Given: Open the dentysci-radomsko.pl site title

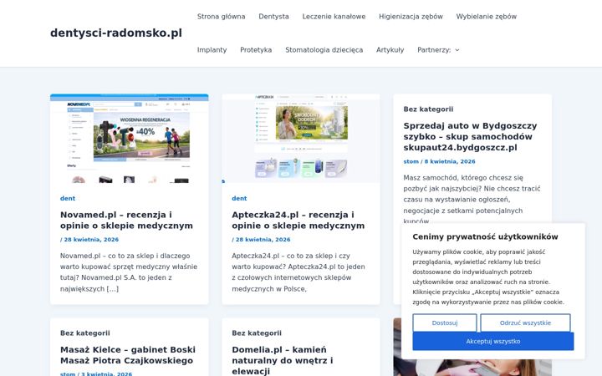Looking at the screenshot, I should click(116, 33).
